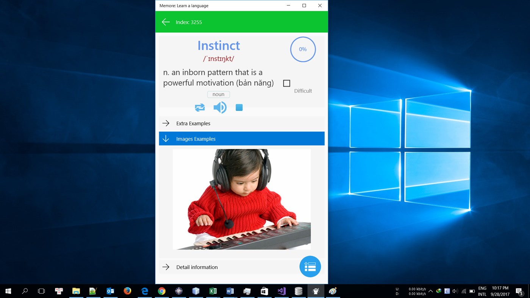Open the word list circular icon
Image resolution: width=530 pixels, height=298 pixels.
pos(310,267)
